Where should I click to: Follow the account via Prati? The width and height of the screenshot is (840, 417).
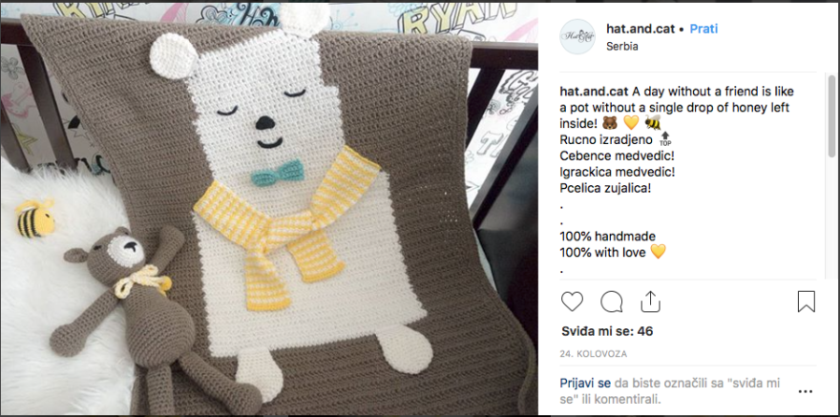pyautogui.click(x=703, y=29)
